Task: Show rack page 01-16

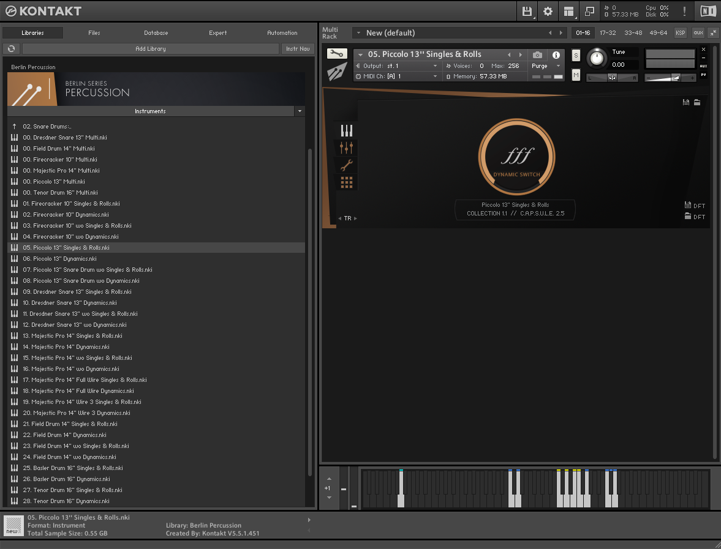Action: click(583, 32)
